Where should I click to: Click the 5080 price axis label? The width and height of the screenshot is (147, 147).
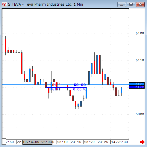point(140,114)
